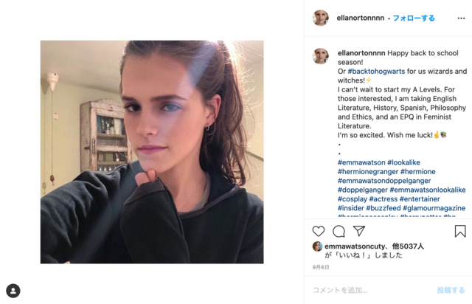View the 他5037人 likes list
The height and width of the screenshot is (304, 472).
point(408,246)
